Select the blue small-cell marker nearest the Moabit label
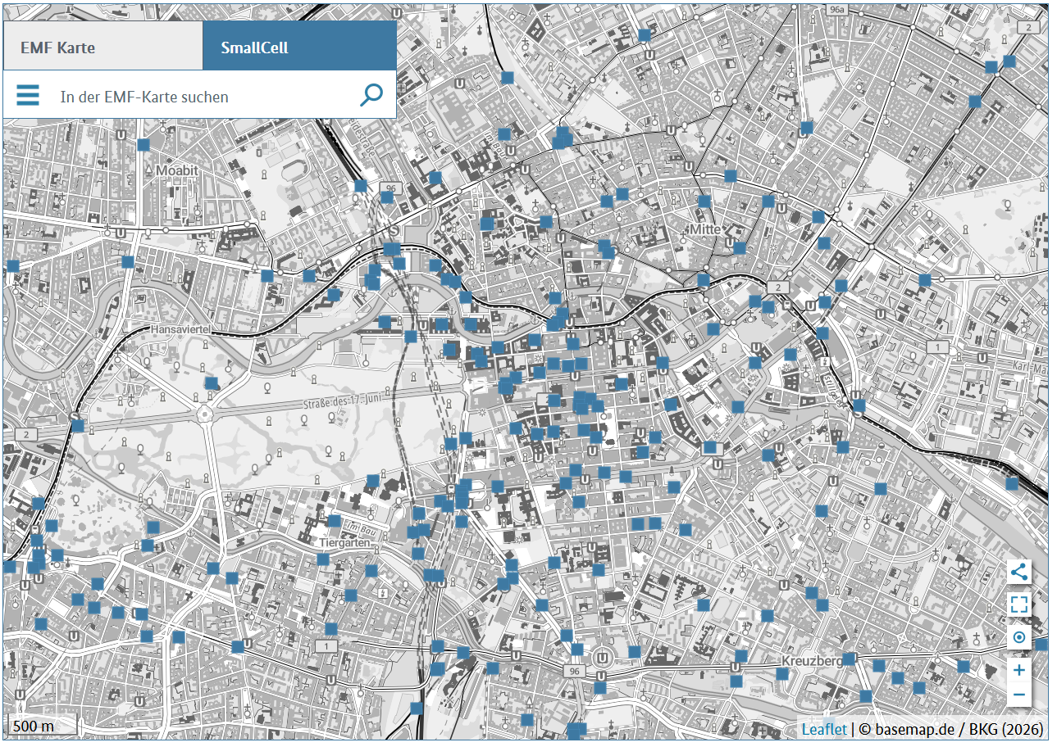1057x747 pixels. (144, 145)
